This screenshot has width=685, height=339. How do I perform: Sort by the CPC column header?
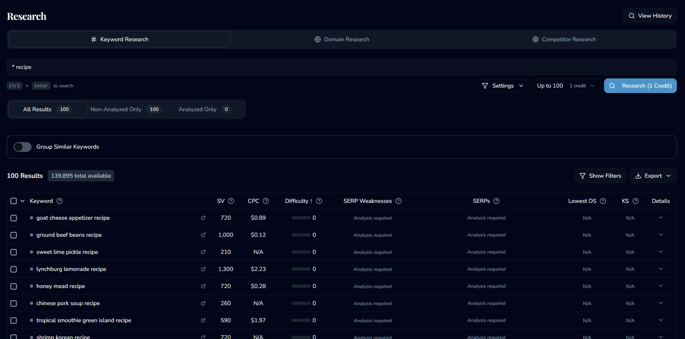(253, 201)
